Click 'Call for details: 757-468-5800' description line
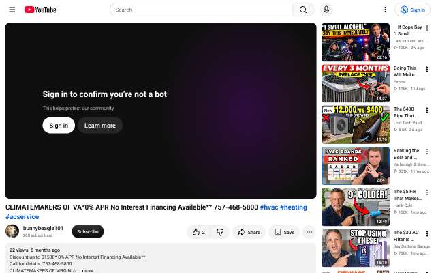This screenshot has width=436, height=273. coord(41,263)
